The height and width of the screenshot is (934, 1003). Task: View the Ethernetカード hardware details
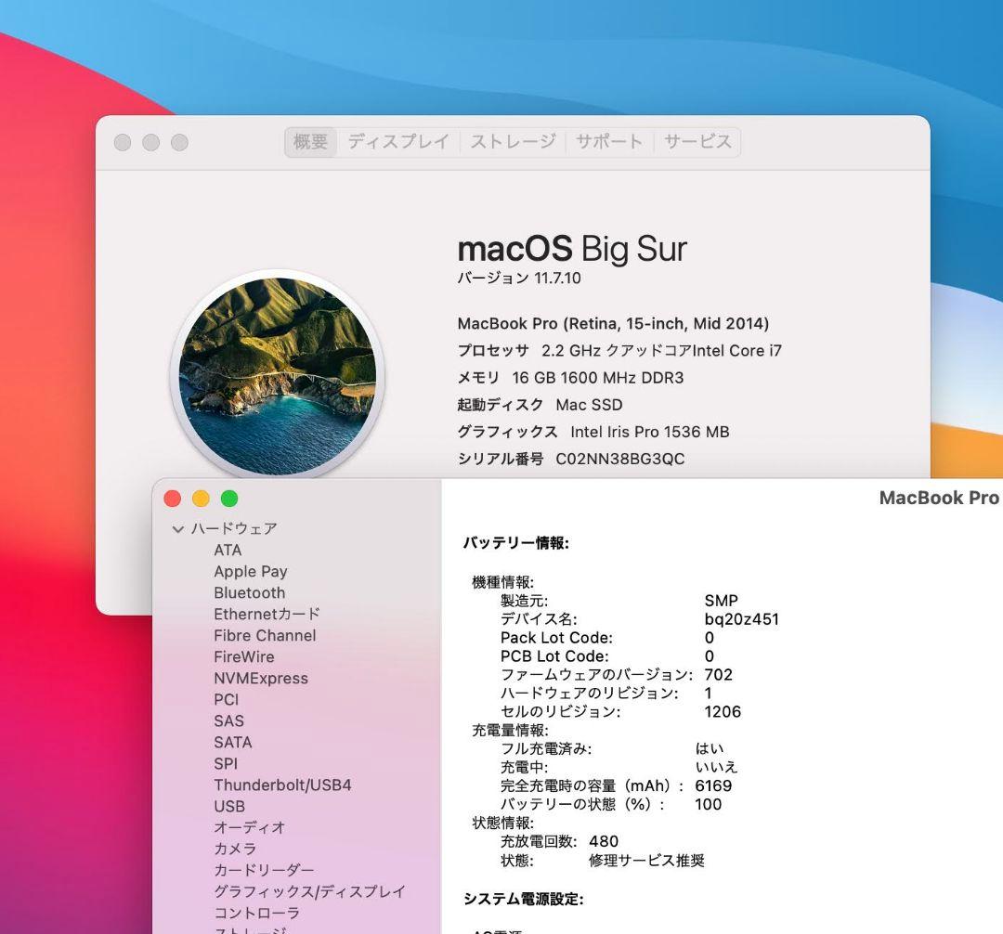click(266, 614)
